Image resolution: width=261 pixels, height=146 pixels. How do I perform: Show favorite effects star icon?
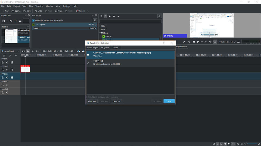118,16
